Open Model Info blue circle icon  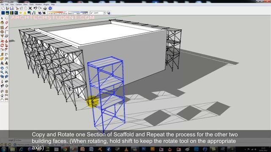coord(50,8)
